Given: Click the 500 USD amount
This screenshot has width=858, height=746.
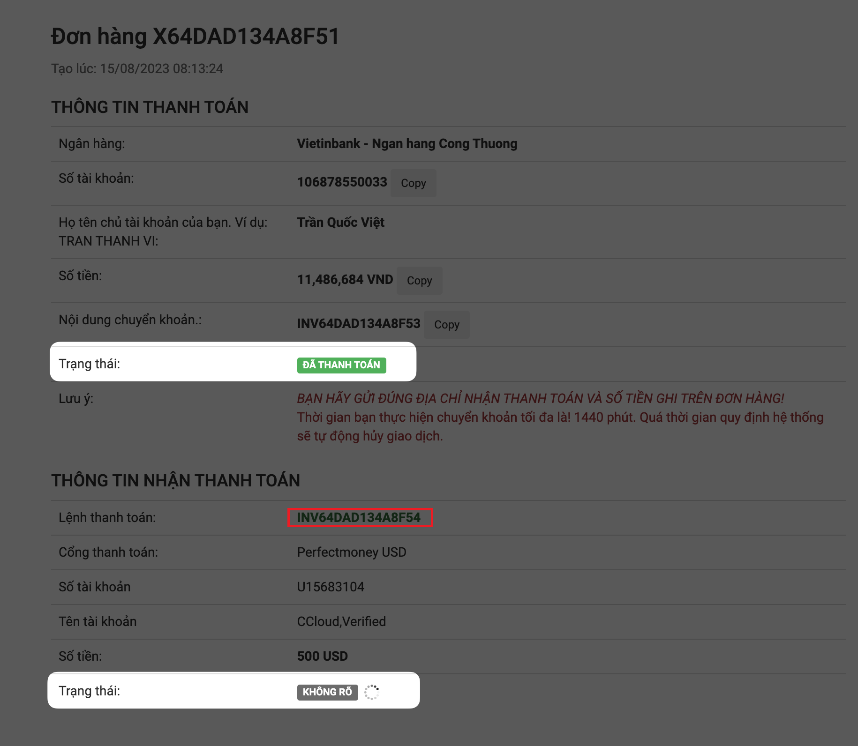Looking at the screenshot, I should coord(323,656).
